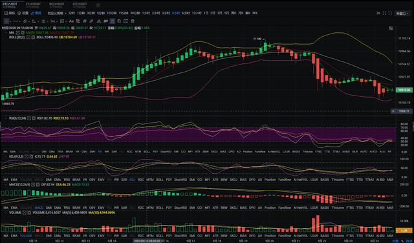The width and height of the screenshot is (414, 243).
Task: Select the grid pattern drawing tool
Action: point(61,21)
